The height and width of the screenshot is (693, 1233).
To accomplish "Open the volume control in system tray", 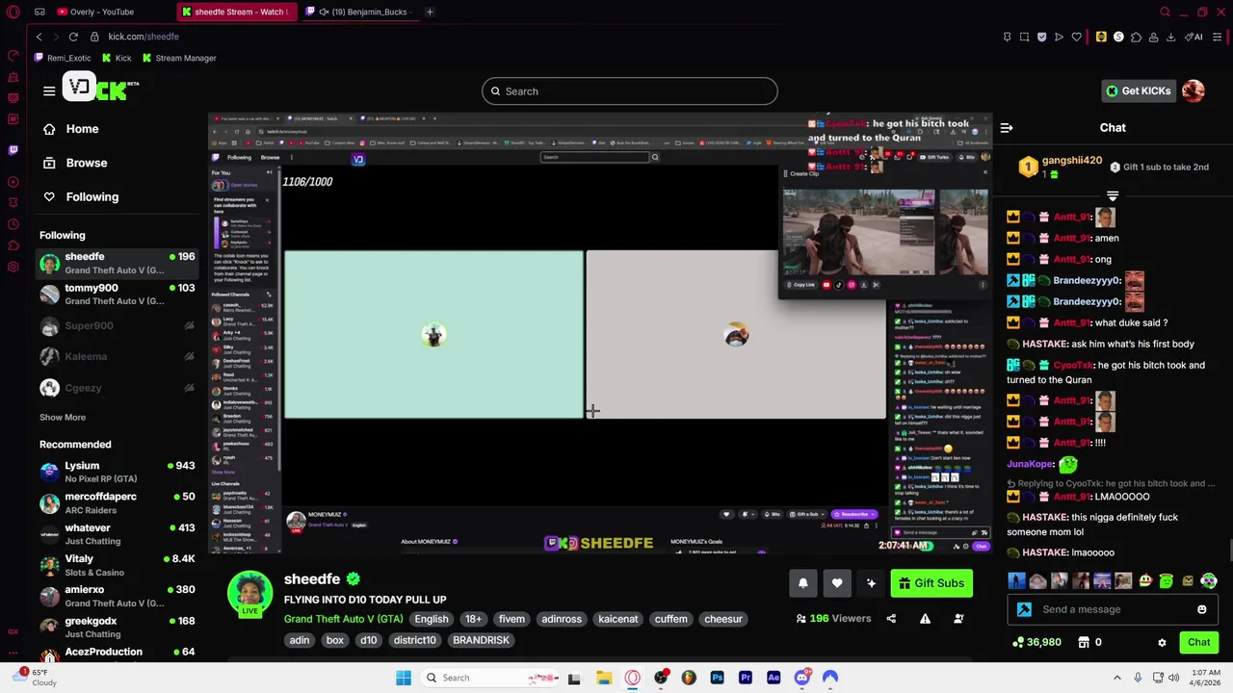I will [1173, 678].
